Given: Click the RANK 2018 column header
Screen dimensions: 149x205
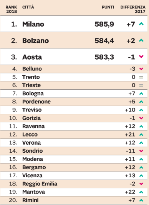Looking at the screenshot, I should click(x=12, y=9).
